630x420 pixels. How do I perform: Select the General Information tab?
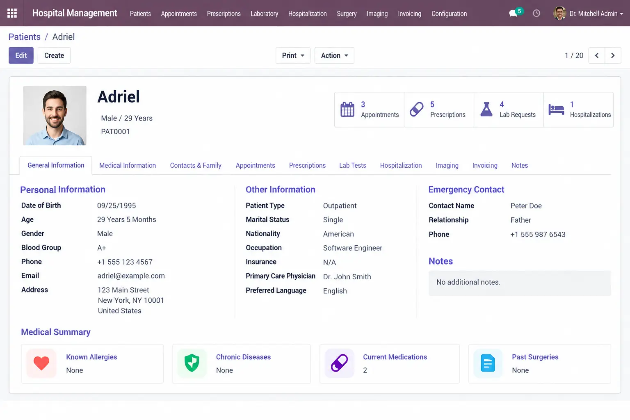pyautogui.click(x=56, y=165)
